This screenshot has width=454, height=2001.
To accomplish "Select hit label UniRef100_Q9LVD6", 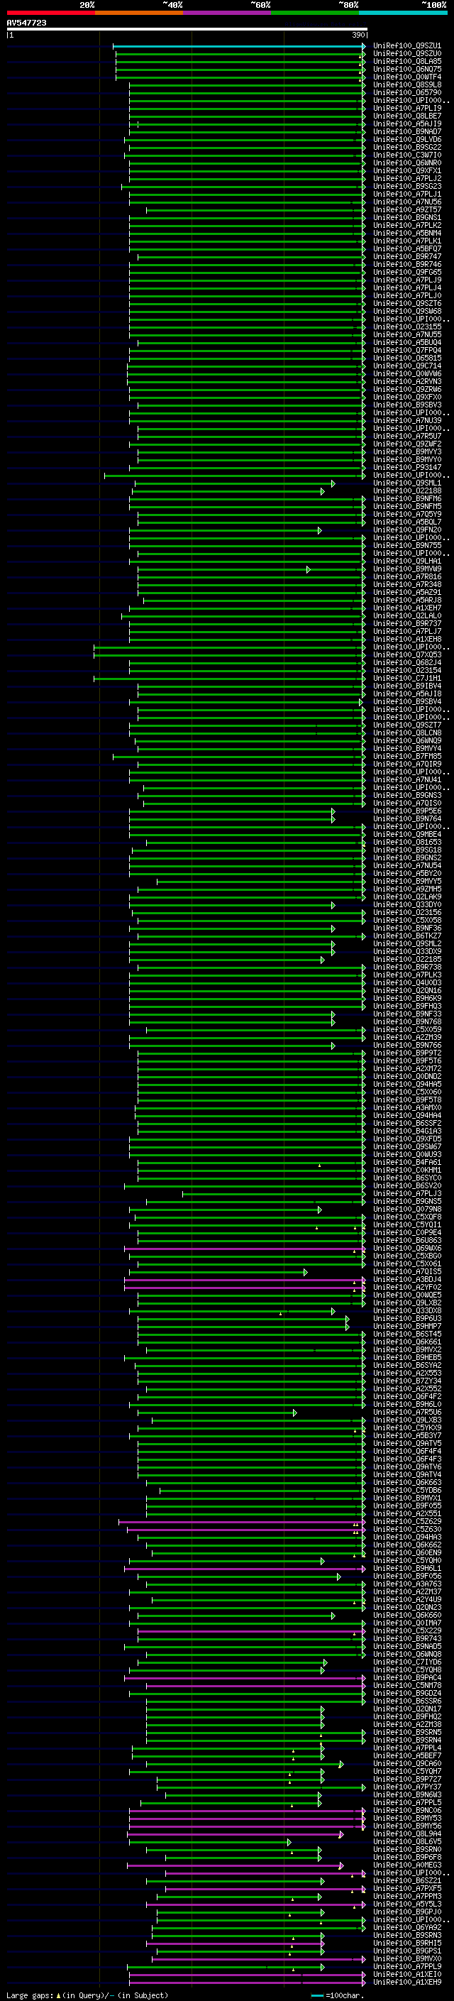I will click(x=407, y=139).
